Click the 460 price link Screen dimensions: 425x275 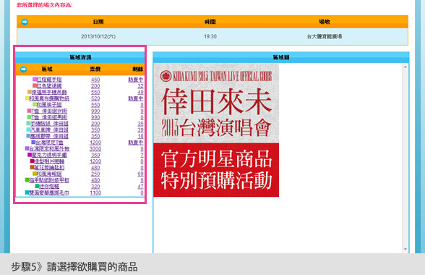pos(95,80)
